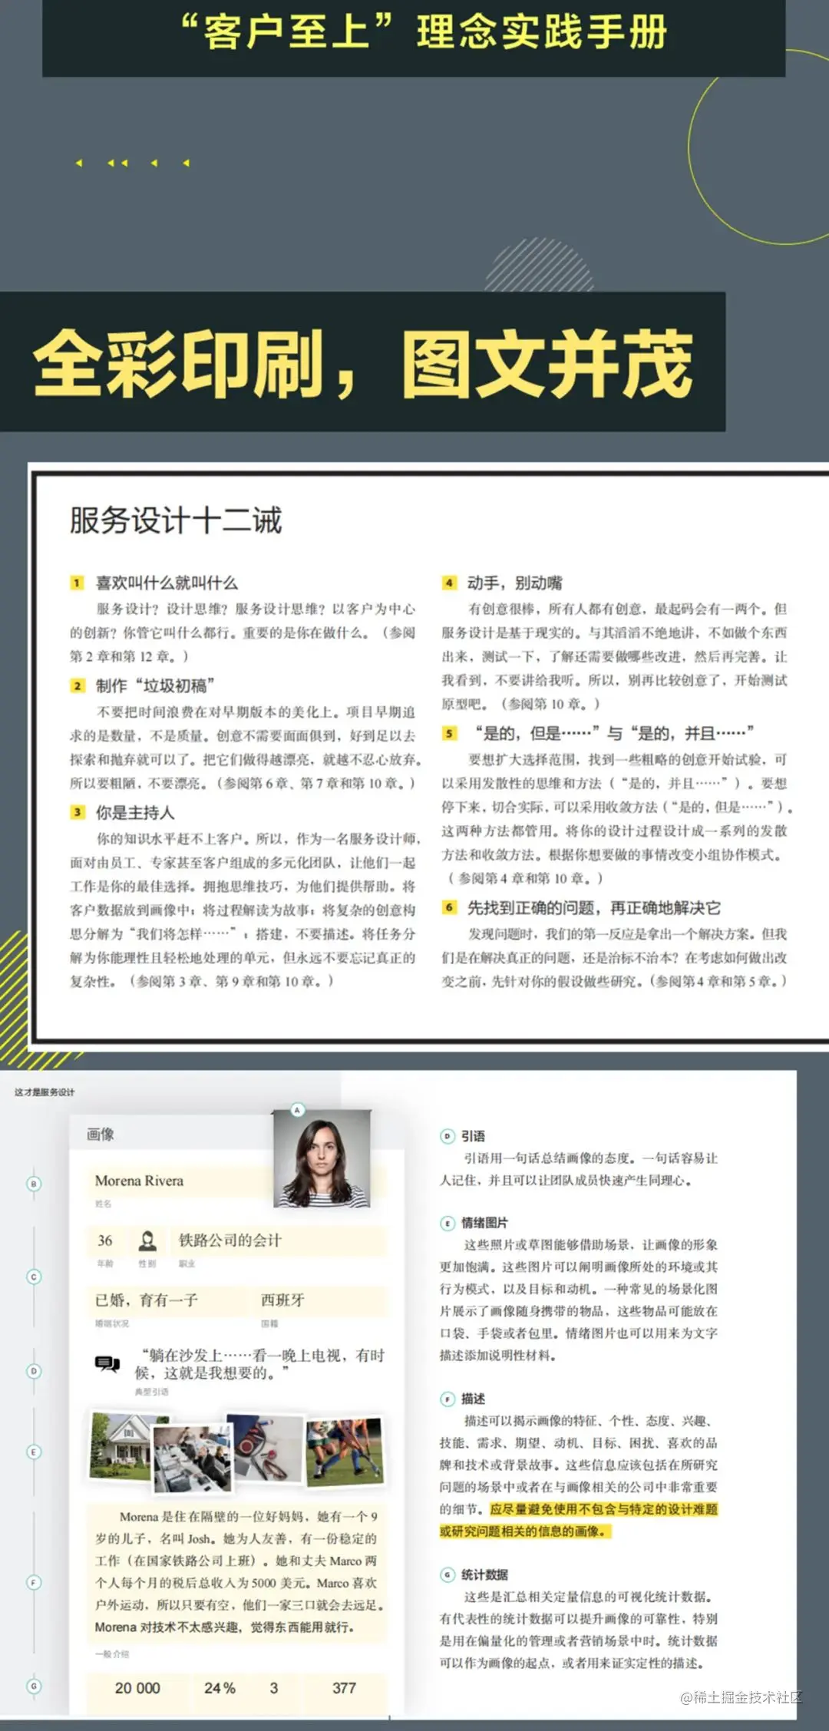This screenshot has height=1731, width=829.
Task: Click yellow number 1 badge
Action: tap(77, 583)
